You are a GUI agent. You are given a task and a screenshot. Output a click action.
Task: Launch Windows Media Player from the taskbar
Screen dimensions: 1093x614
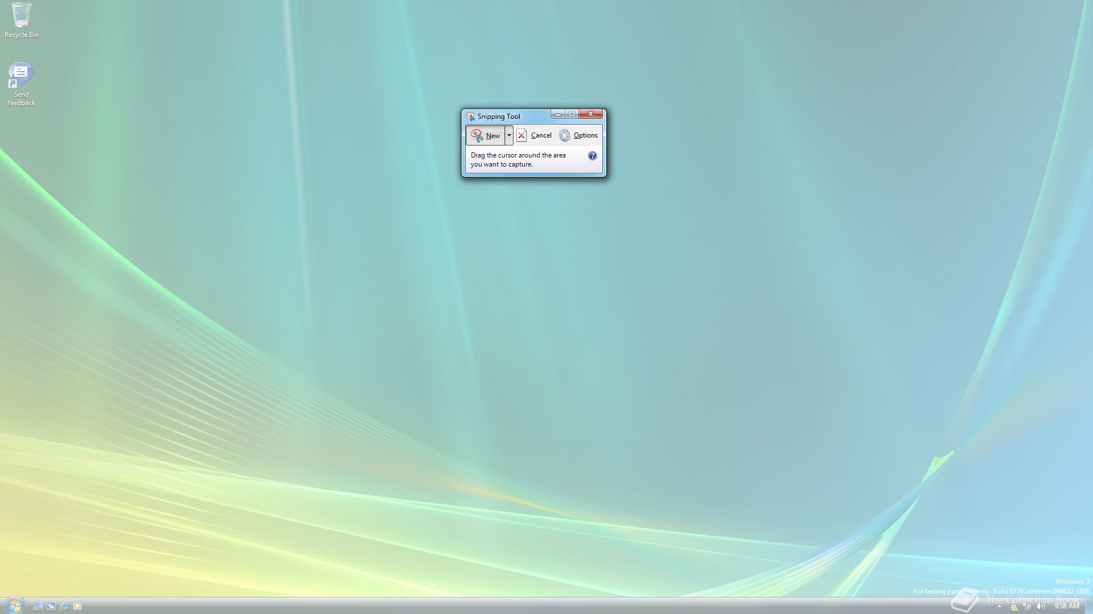tap(77, 606)
